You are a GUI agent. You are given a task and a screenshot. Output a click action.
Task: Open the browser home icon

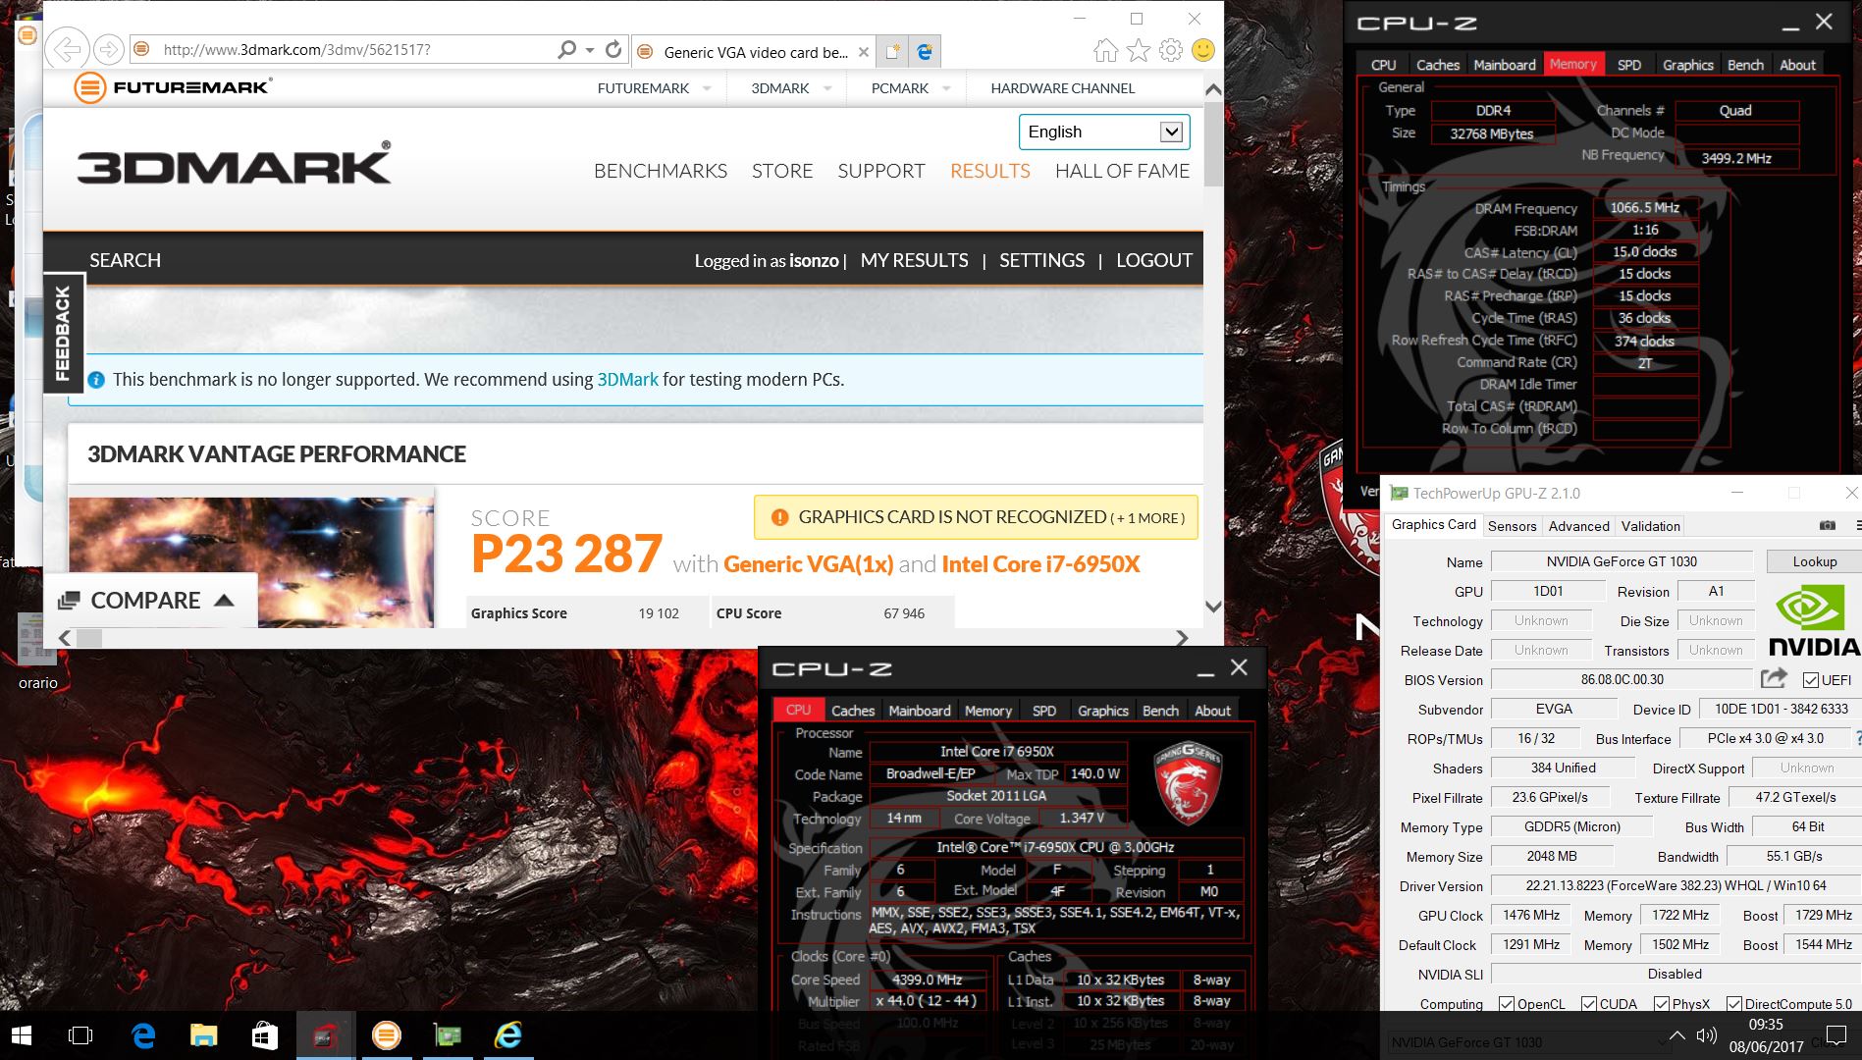pyautogui.click(x=1106, y=50)
